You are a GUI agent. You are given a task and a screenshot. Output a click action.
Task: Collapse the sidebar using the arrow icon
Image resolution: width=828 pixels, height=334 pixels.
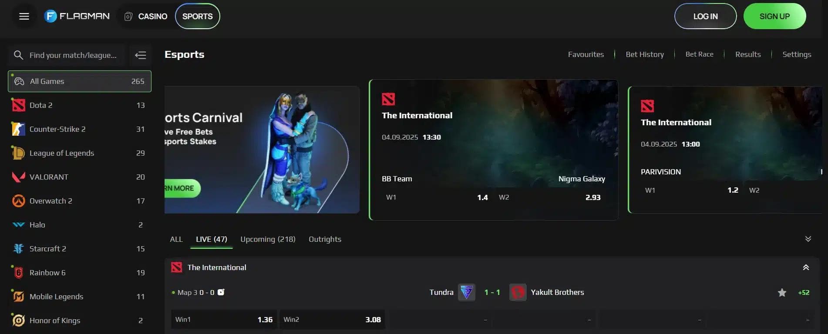(x=140, y=55)
